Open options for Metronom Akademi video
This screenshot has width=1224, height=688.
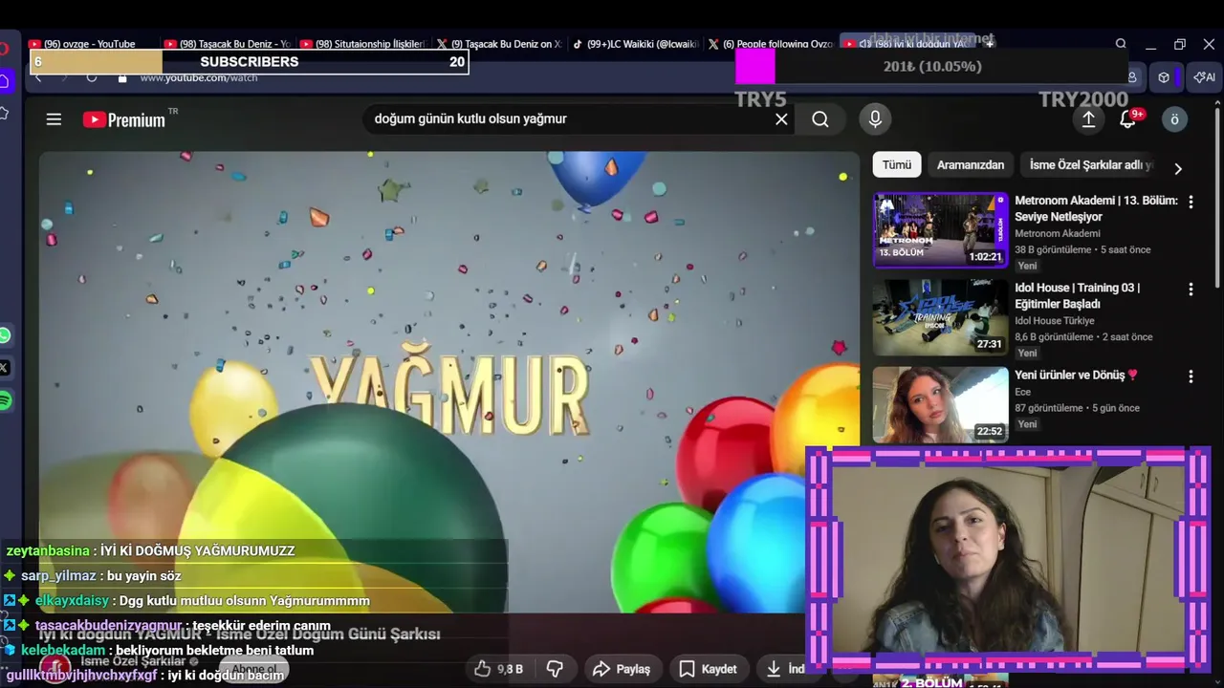pos(1191,202)
